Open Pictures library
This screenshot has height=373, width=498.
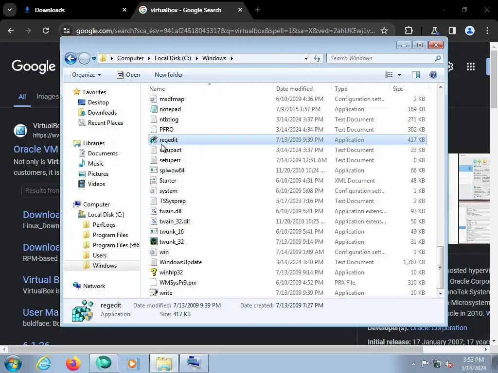click(x=93, y=174)
